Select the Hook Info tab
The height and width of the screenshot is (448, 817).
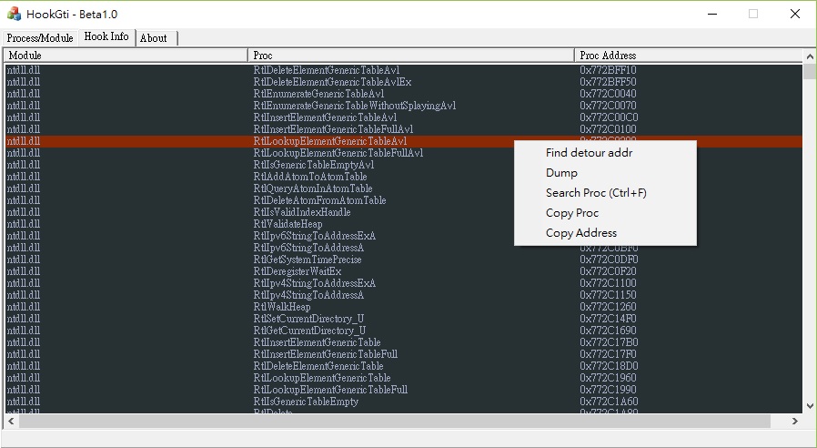coord(106,37)
